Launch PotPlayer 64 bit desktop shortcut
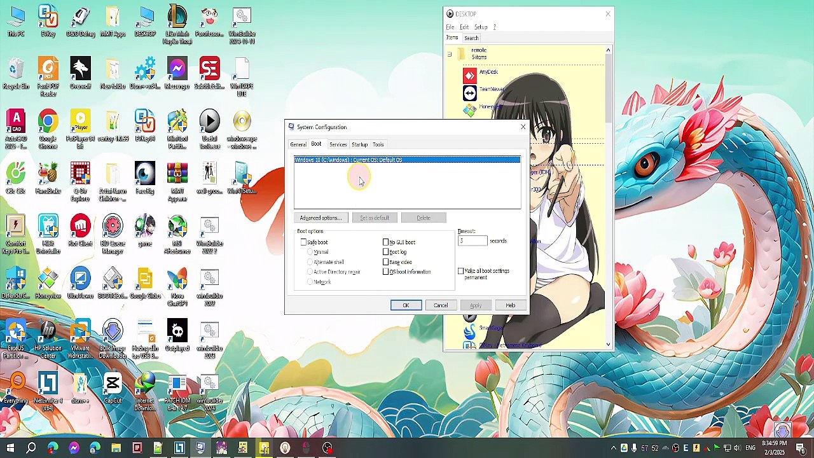 click(x=80, y=130)
